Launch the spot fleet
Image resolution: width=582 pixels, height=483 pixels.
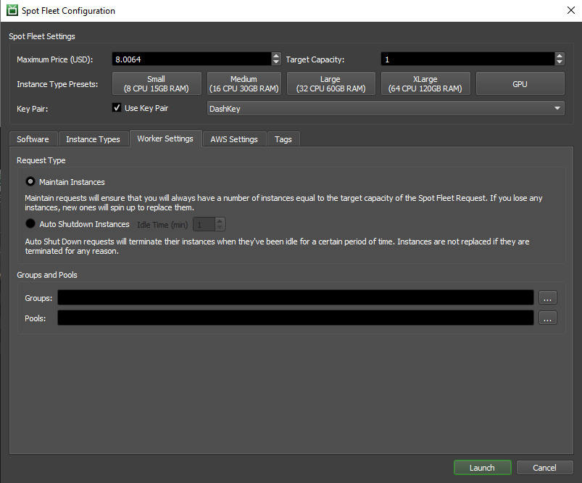point(482,467)
